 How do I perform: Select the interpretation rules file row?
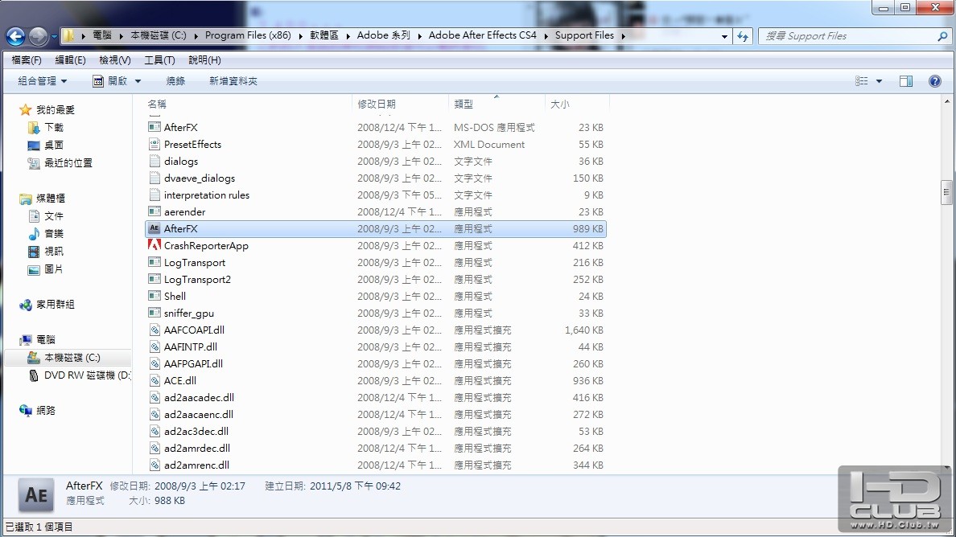point(376,195)
